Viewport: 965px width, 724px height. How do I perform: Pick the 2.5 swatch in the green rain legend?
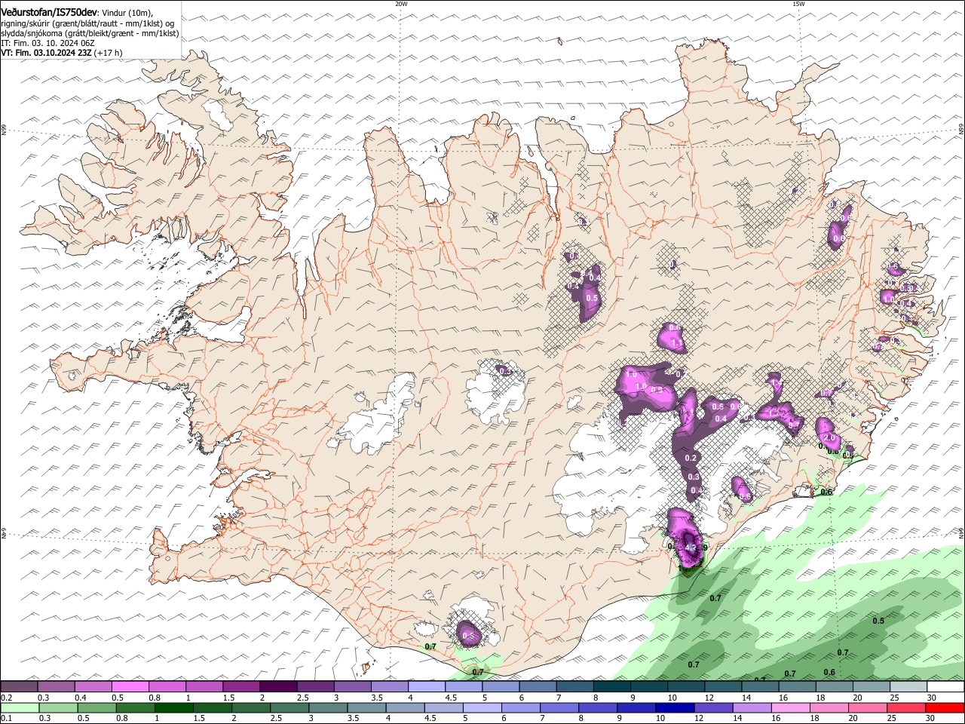pos(289,707)
